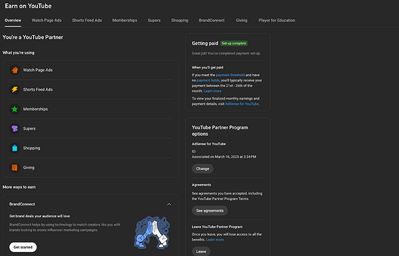
Task: Select the Player for Education tab
Action: pos(277,20)
